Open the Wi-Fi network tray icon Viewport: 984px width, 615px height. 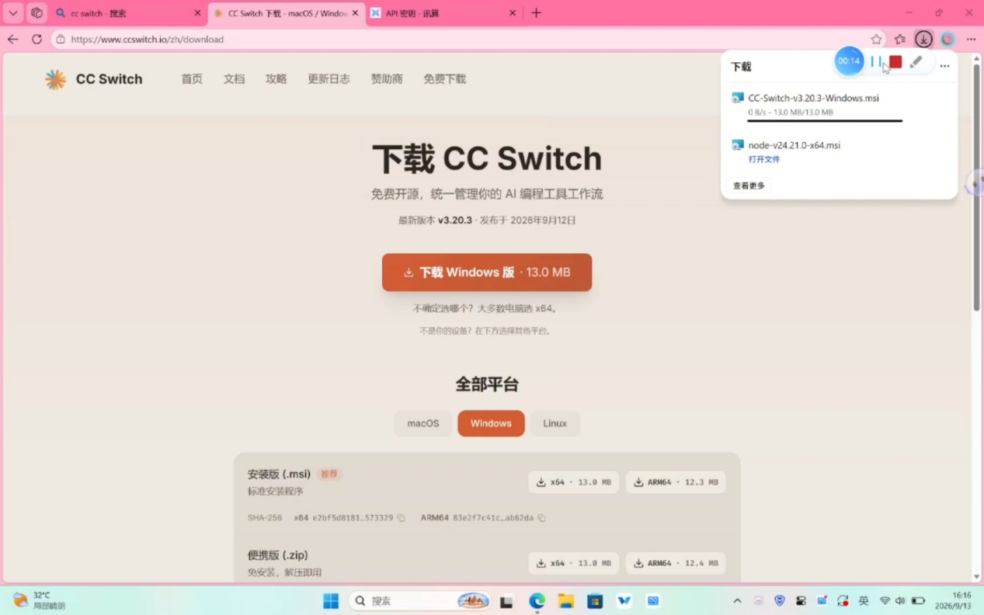pos(885,601)
